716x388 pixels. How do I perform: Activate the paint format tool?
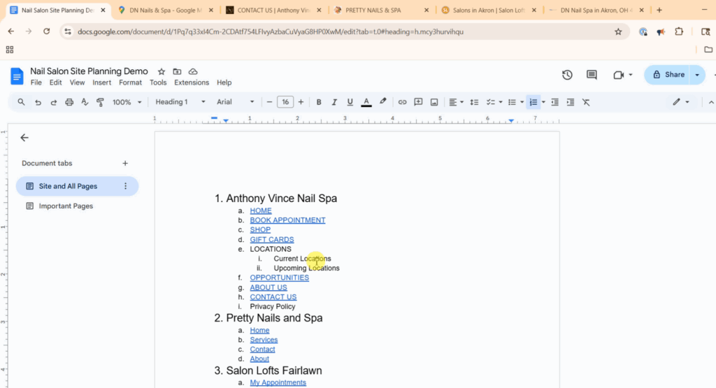pos(100,102)
